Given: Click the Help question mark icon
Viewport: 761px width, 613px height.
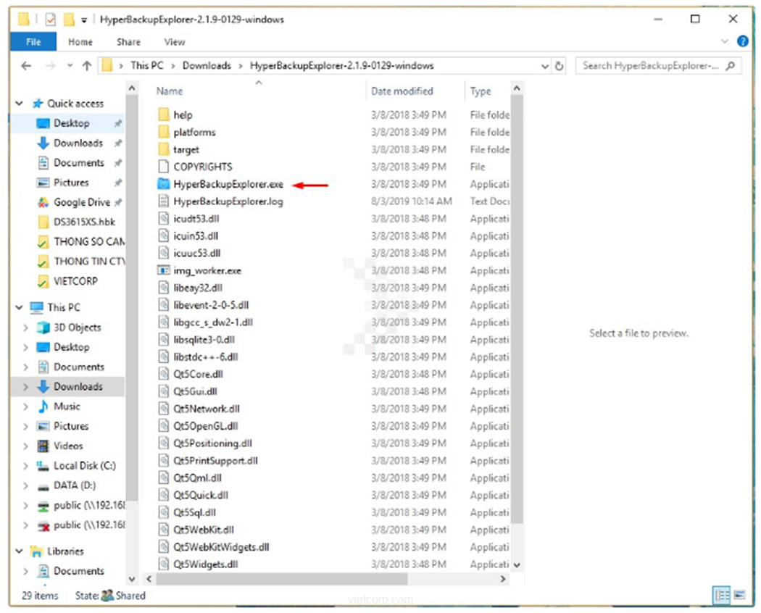Looking at the screenshot, I should tap(743, 41).
